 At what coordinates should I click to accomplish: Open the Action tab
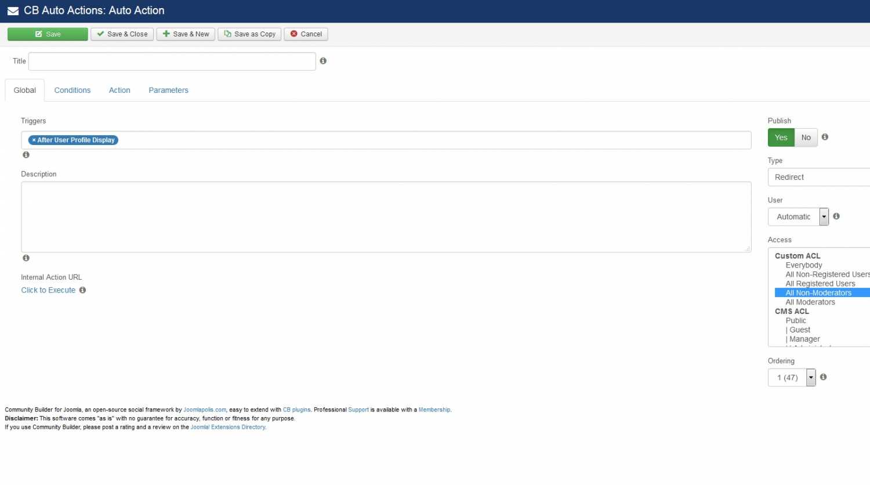(x=119, y=91)
